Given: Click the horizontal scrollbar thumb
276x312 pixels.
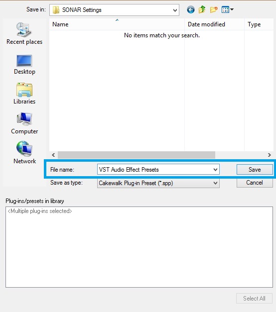Looking at the screenshot, I should 137,155.
